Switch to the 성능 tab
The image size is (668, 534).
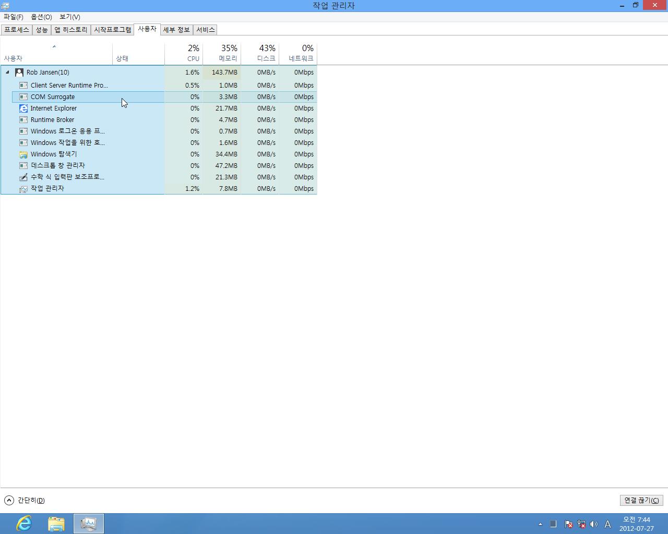42,30
